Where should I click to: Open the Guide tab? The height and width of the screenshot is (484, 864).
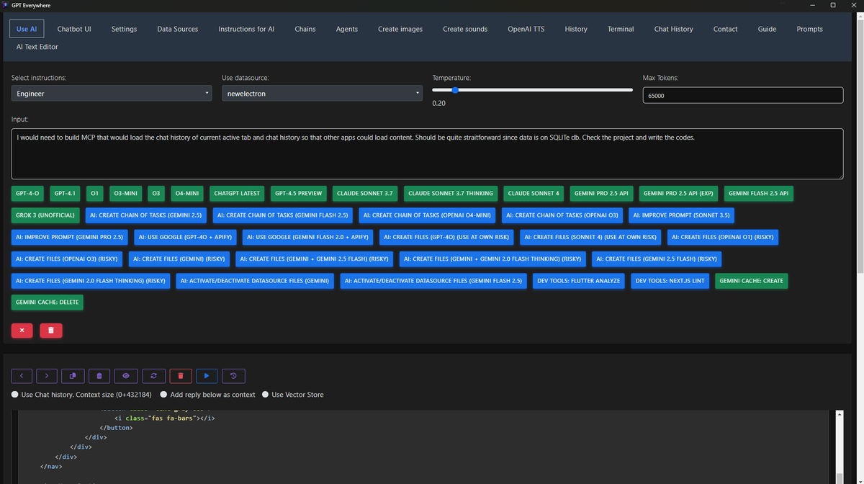click(767, 29)
